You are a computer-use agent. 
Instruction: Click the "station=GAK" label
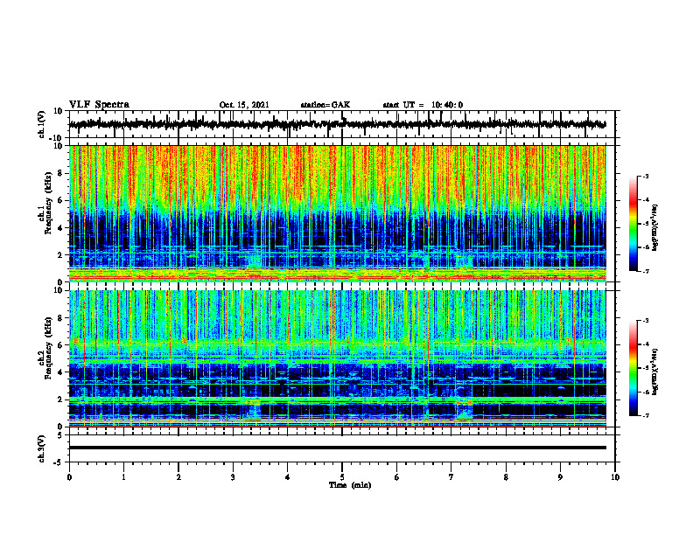(x=325, y=105)
